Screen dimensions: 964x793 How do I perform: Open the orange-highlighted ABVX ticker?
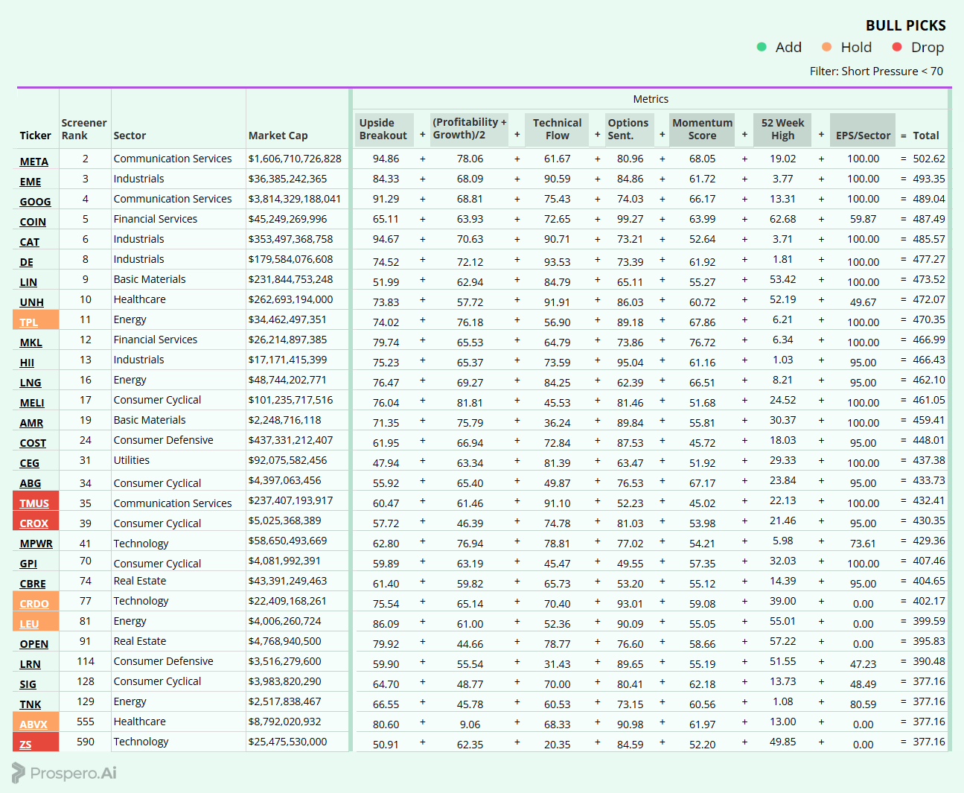click(x=33, y=724)
